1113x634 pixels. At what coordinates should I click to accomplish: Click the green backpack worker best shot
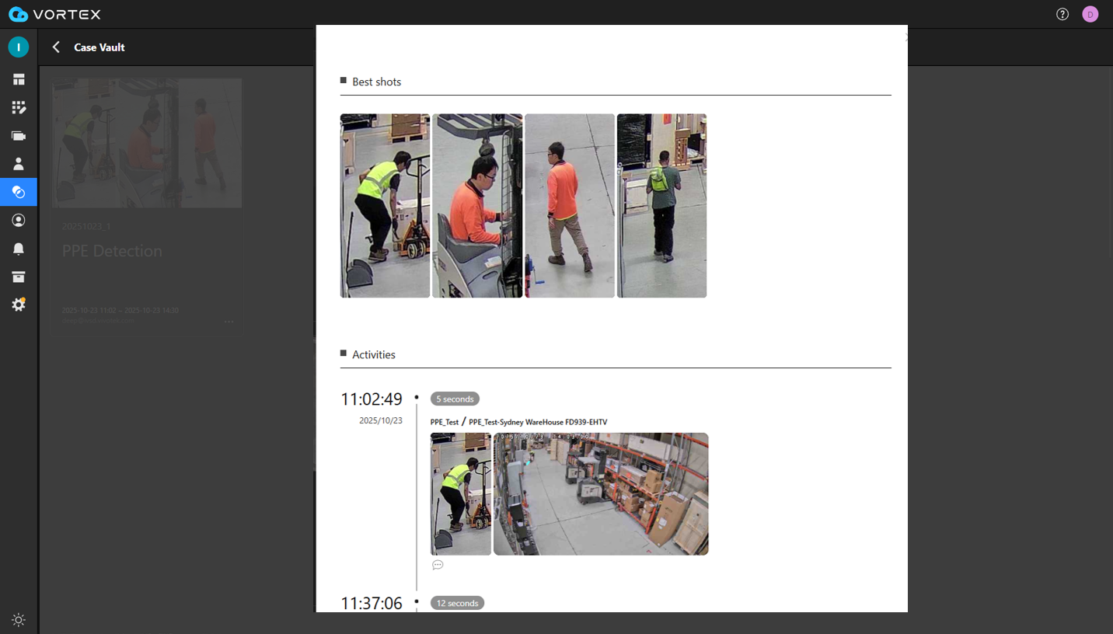tap(661, 206)
